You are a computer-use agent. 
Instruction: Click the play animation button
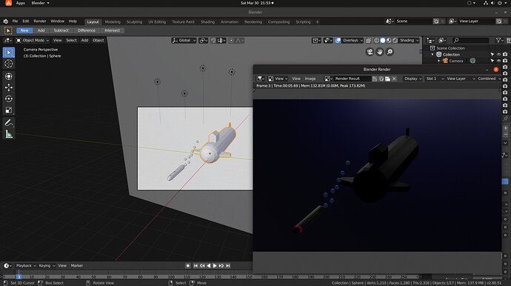click(x=215, y=266)
